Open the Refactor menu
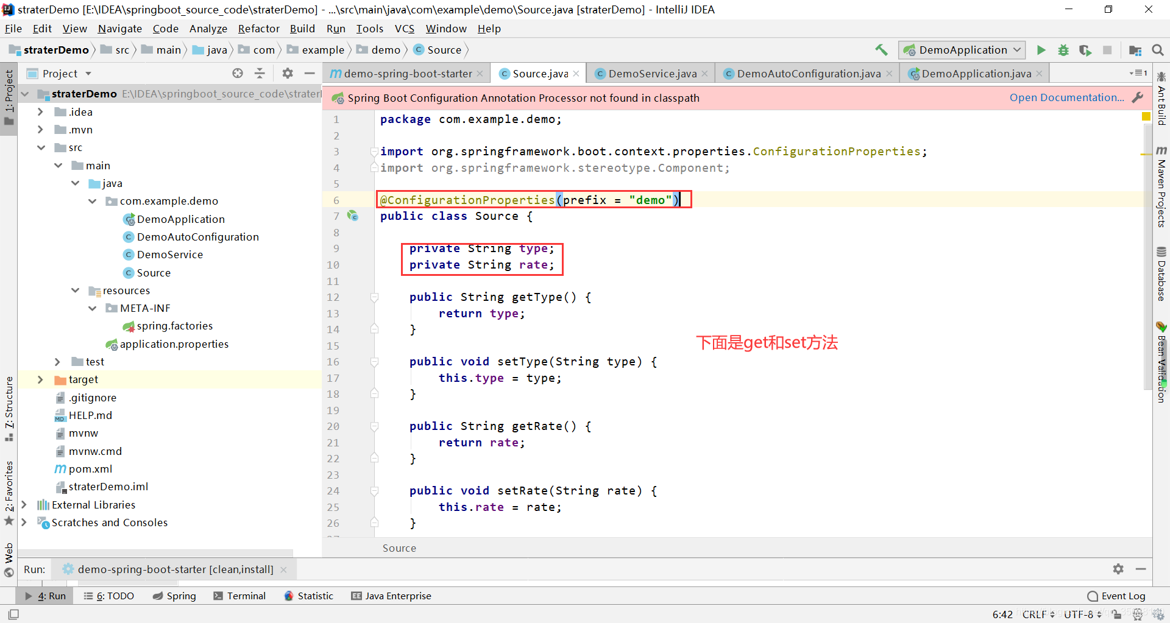The image size is (1170, 623). tap(258, 29)
